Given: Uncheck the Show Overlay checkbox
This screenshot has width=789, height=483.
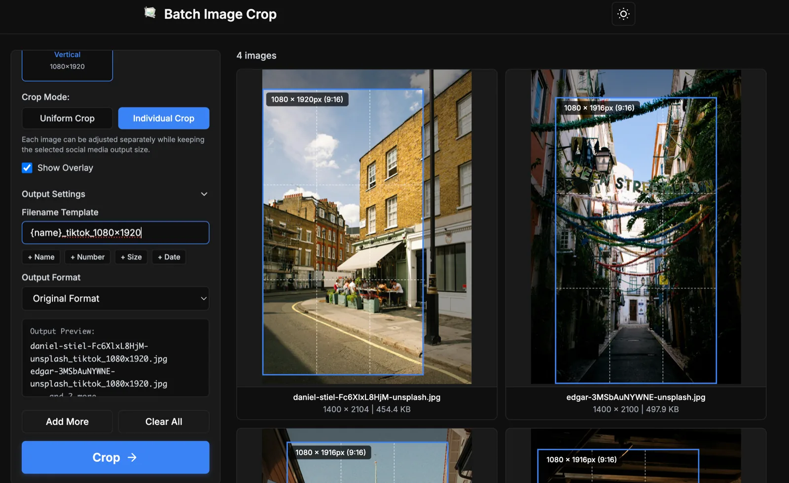Looking at the screenshot, I should coord(27,168).
